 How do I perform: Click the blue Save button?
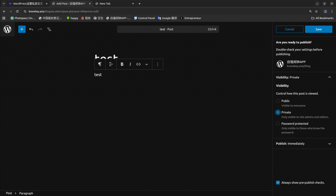click(x=318, y=29)
